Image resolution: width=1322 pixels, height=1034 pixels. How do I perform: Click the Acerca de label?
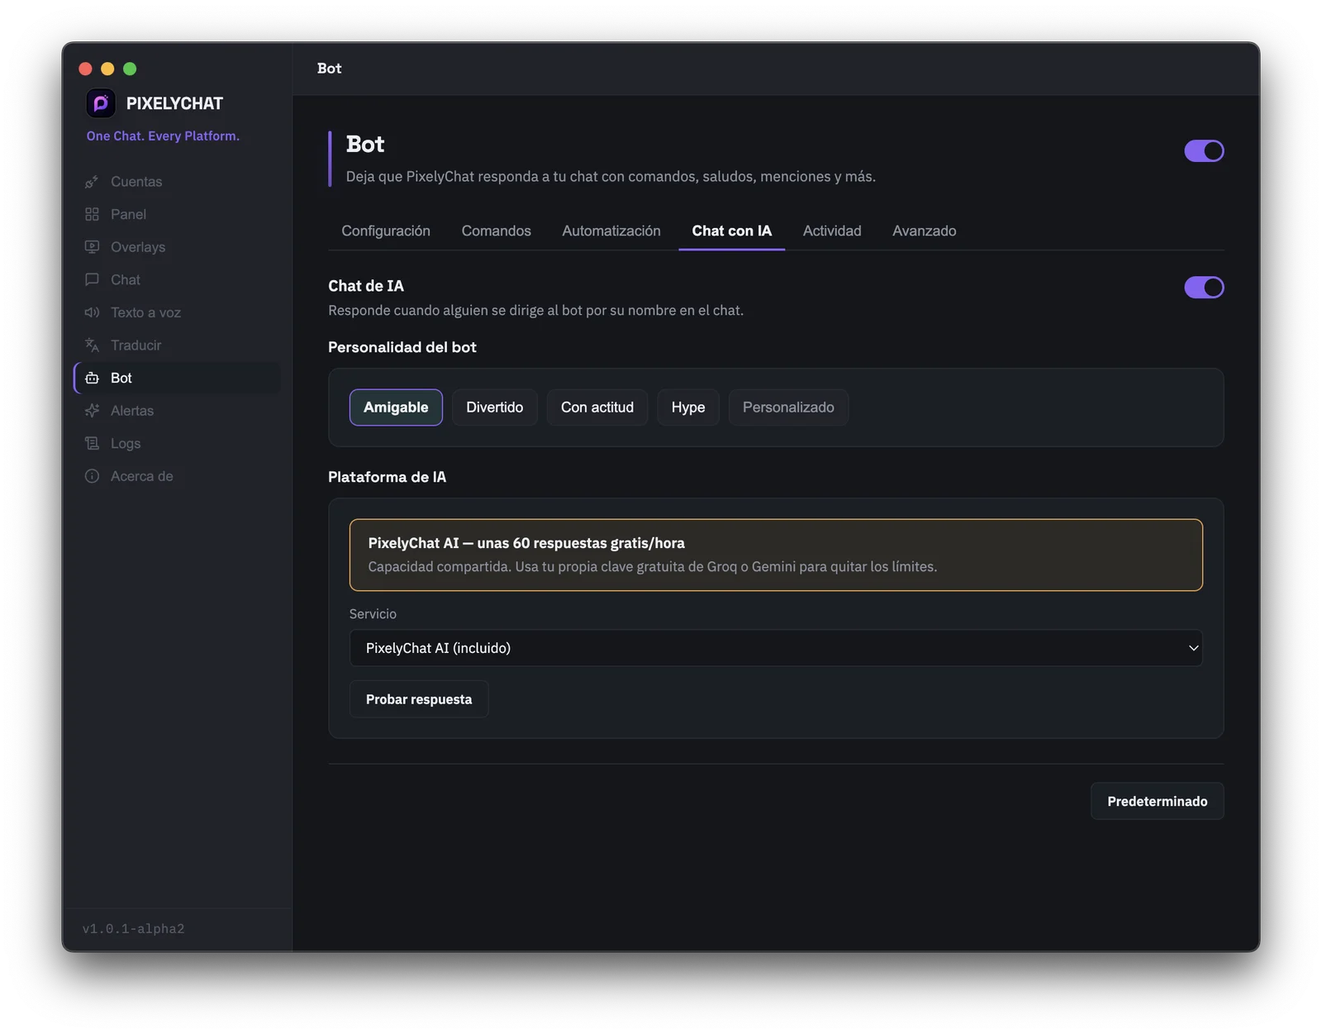point(142,476)
